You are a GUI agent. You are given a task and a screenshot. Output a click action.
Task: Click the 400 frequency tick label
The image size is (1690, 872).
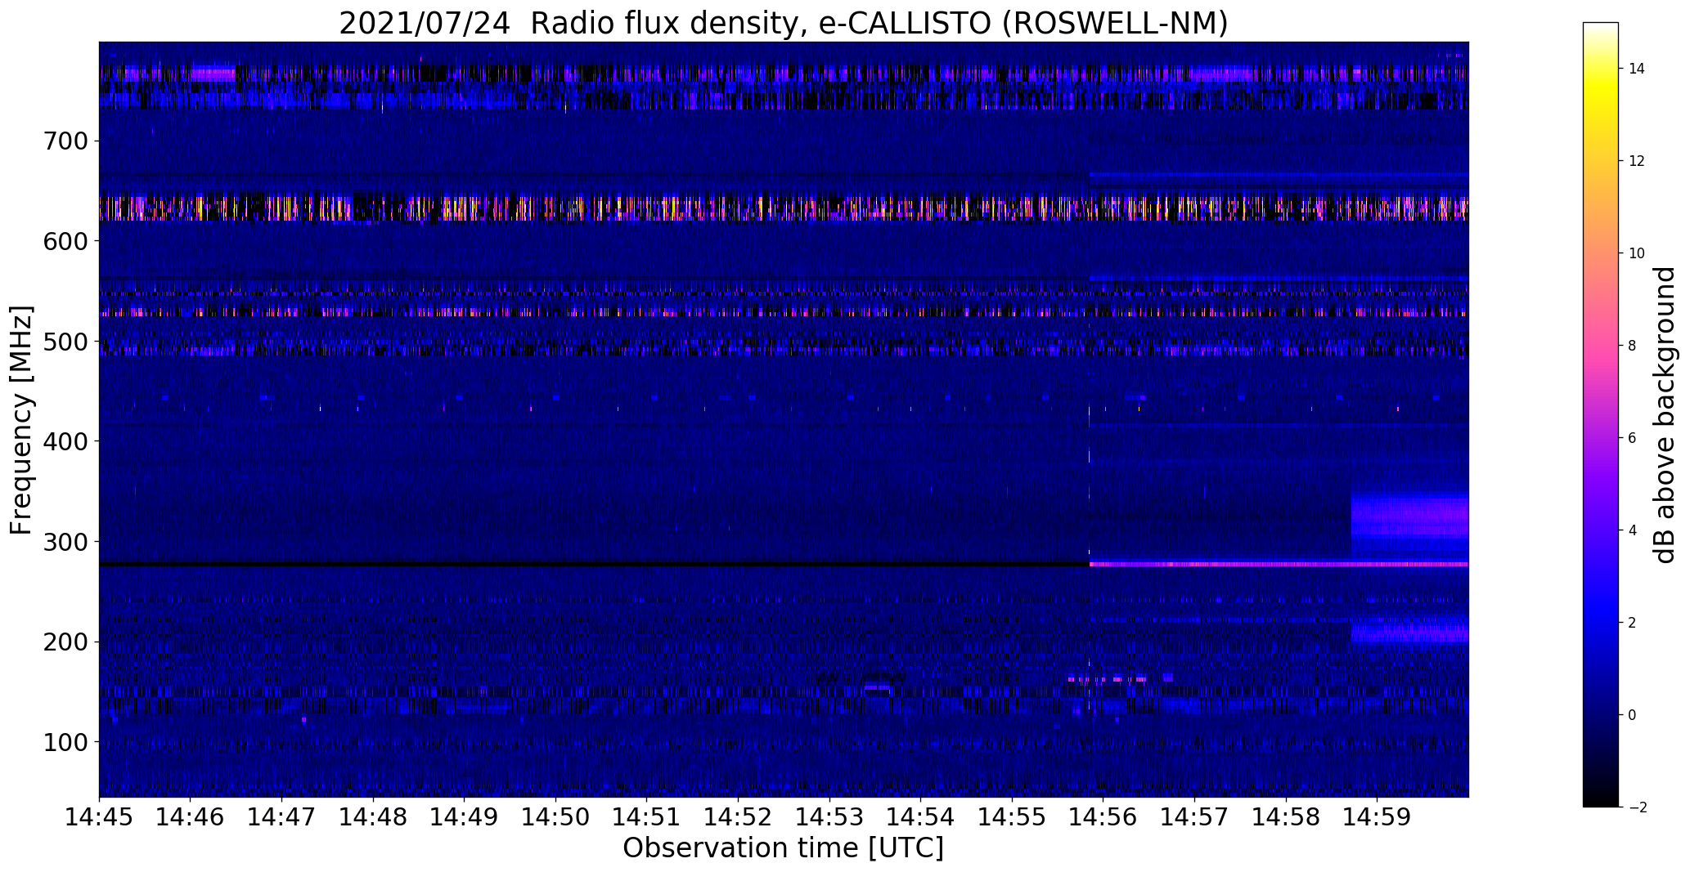[x=65, y=441]
